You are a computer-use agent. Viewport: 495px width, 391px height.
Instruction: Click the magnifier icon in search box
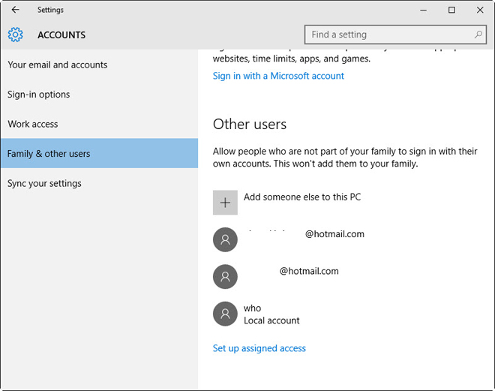(478, 35)
